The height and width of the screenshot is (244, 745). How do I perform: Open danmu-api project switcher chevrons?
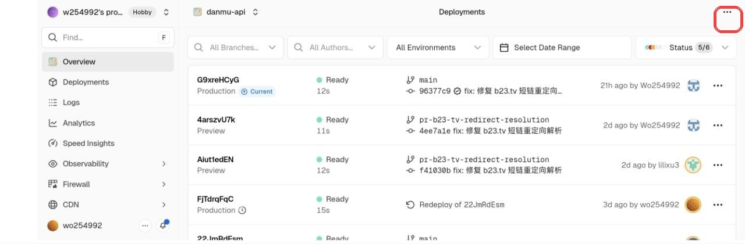[x=255, y=12]
